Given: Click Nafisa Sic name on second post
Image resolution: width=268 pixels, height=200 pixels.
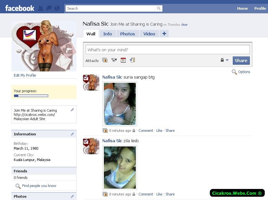Looking at the screenshot, I should pyautogui.click(x=112, y=141).
